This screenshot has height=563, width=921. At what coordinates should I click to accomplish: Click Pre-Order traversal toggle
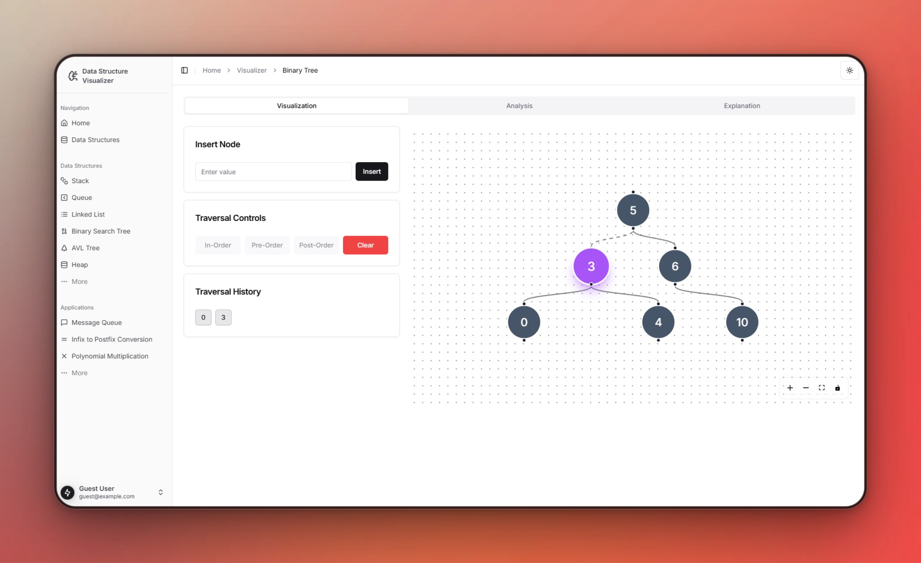(267, 245)
